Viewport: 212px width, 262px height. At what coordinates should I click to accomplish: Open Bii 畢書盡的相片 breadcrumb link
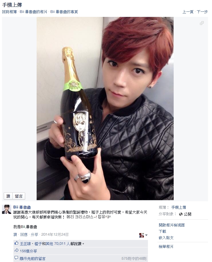(x=33, y=12)
